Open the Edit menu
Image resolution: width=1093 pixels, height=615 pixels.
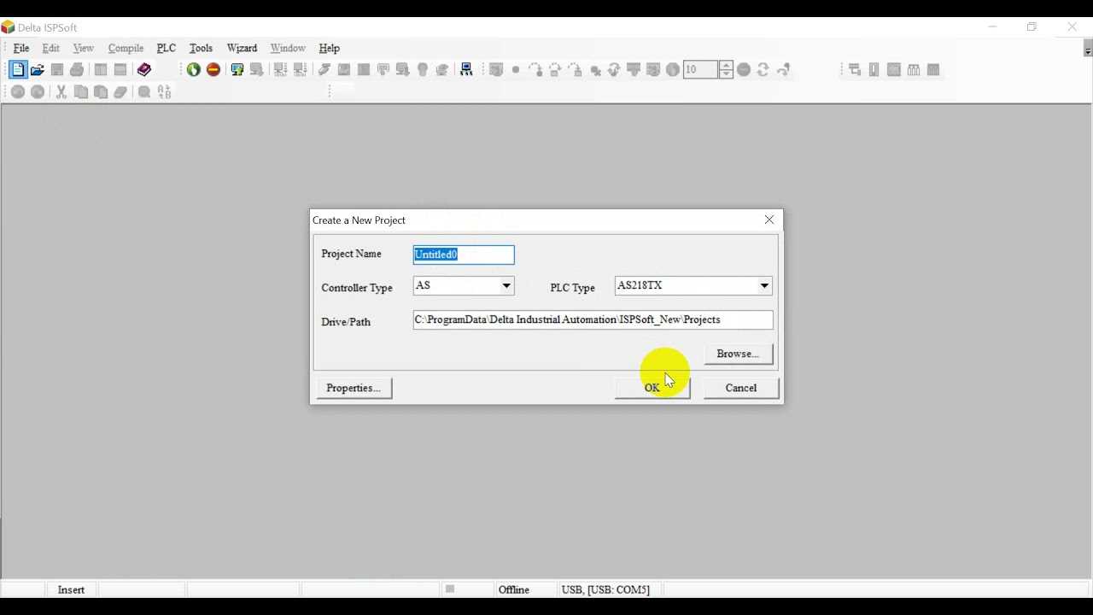tap(51, 49)
